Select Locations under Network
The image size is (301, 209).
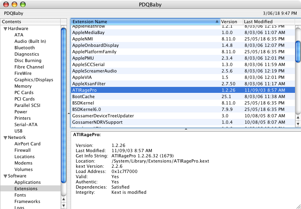pos(24,157)
